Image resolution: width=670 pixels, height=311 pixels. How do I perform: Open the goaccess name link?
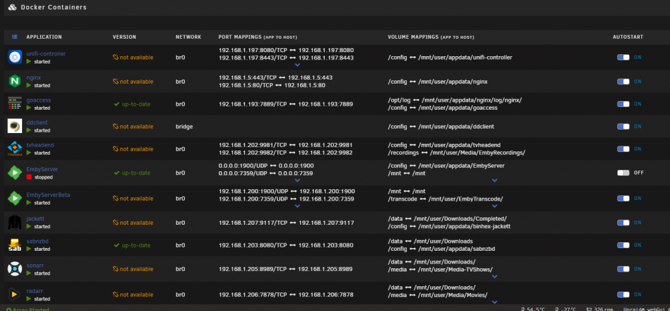click(38, 100)
